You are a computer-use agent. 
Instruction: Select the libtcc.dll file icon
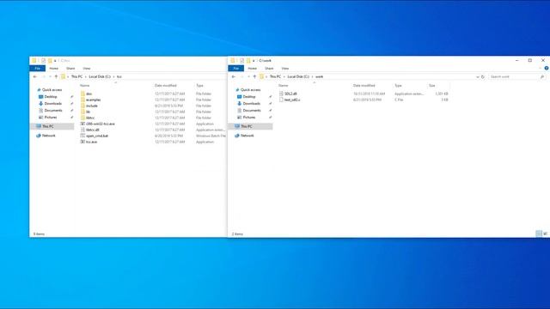(x=82, y=130)
